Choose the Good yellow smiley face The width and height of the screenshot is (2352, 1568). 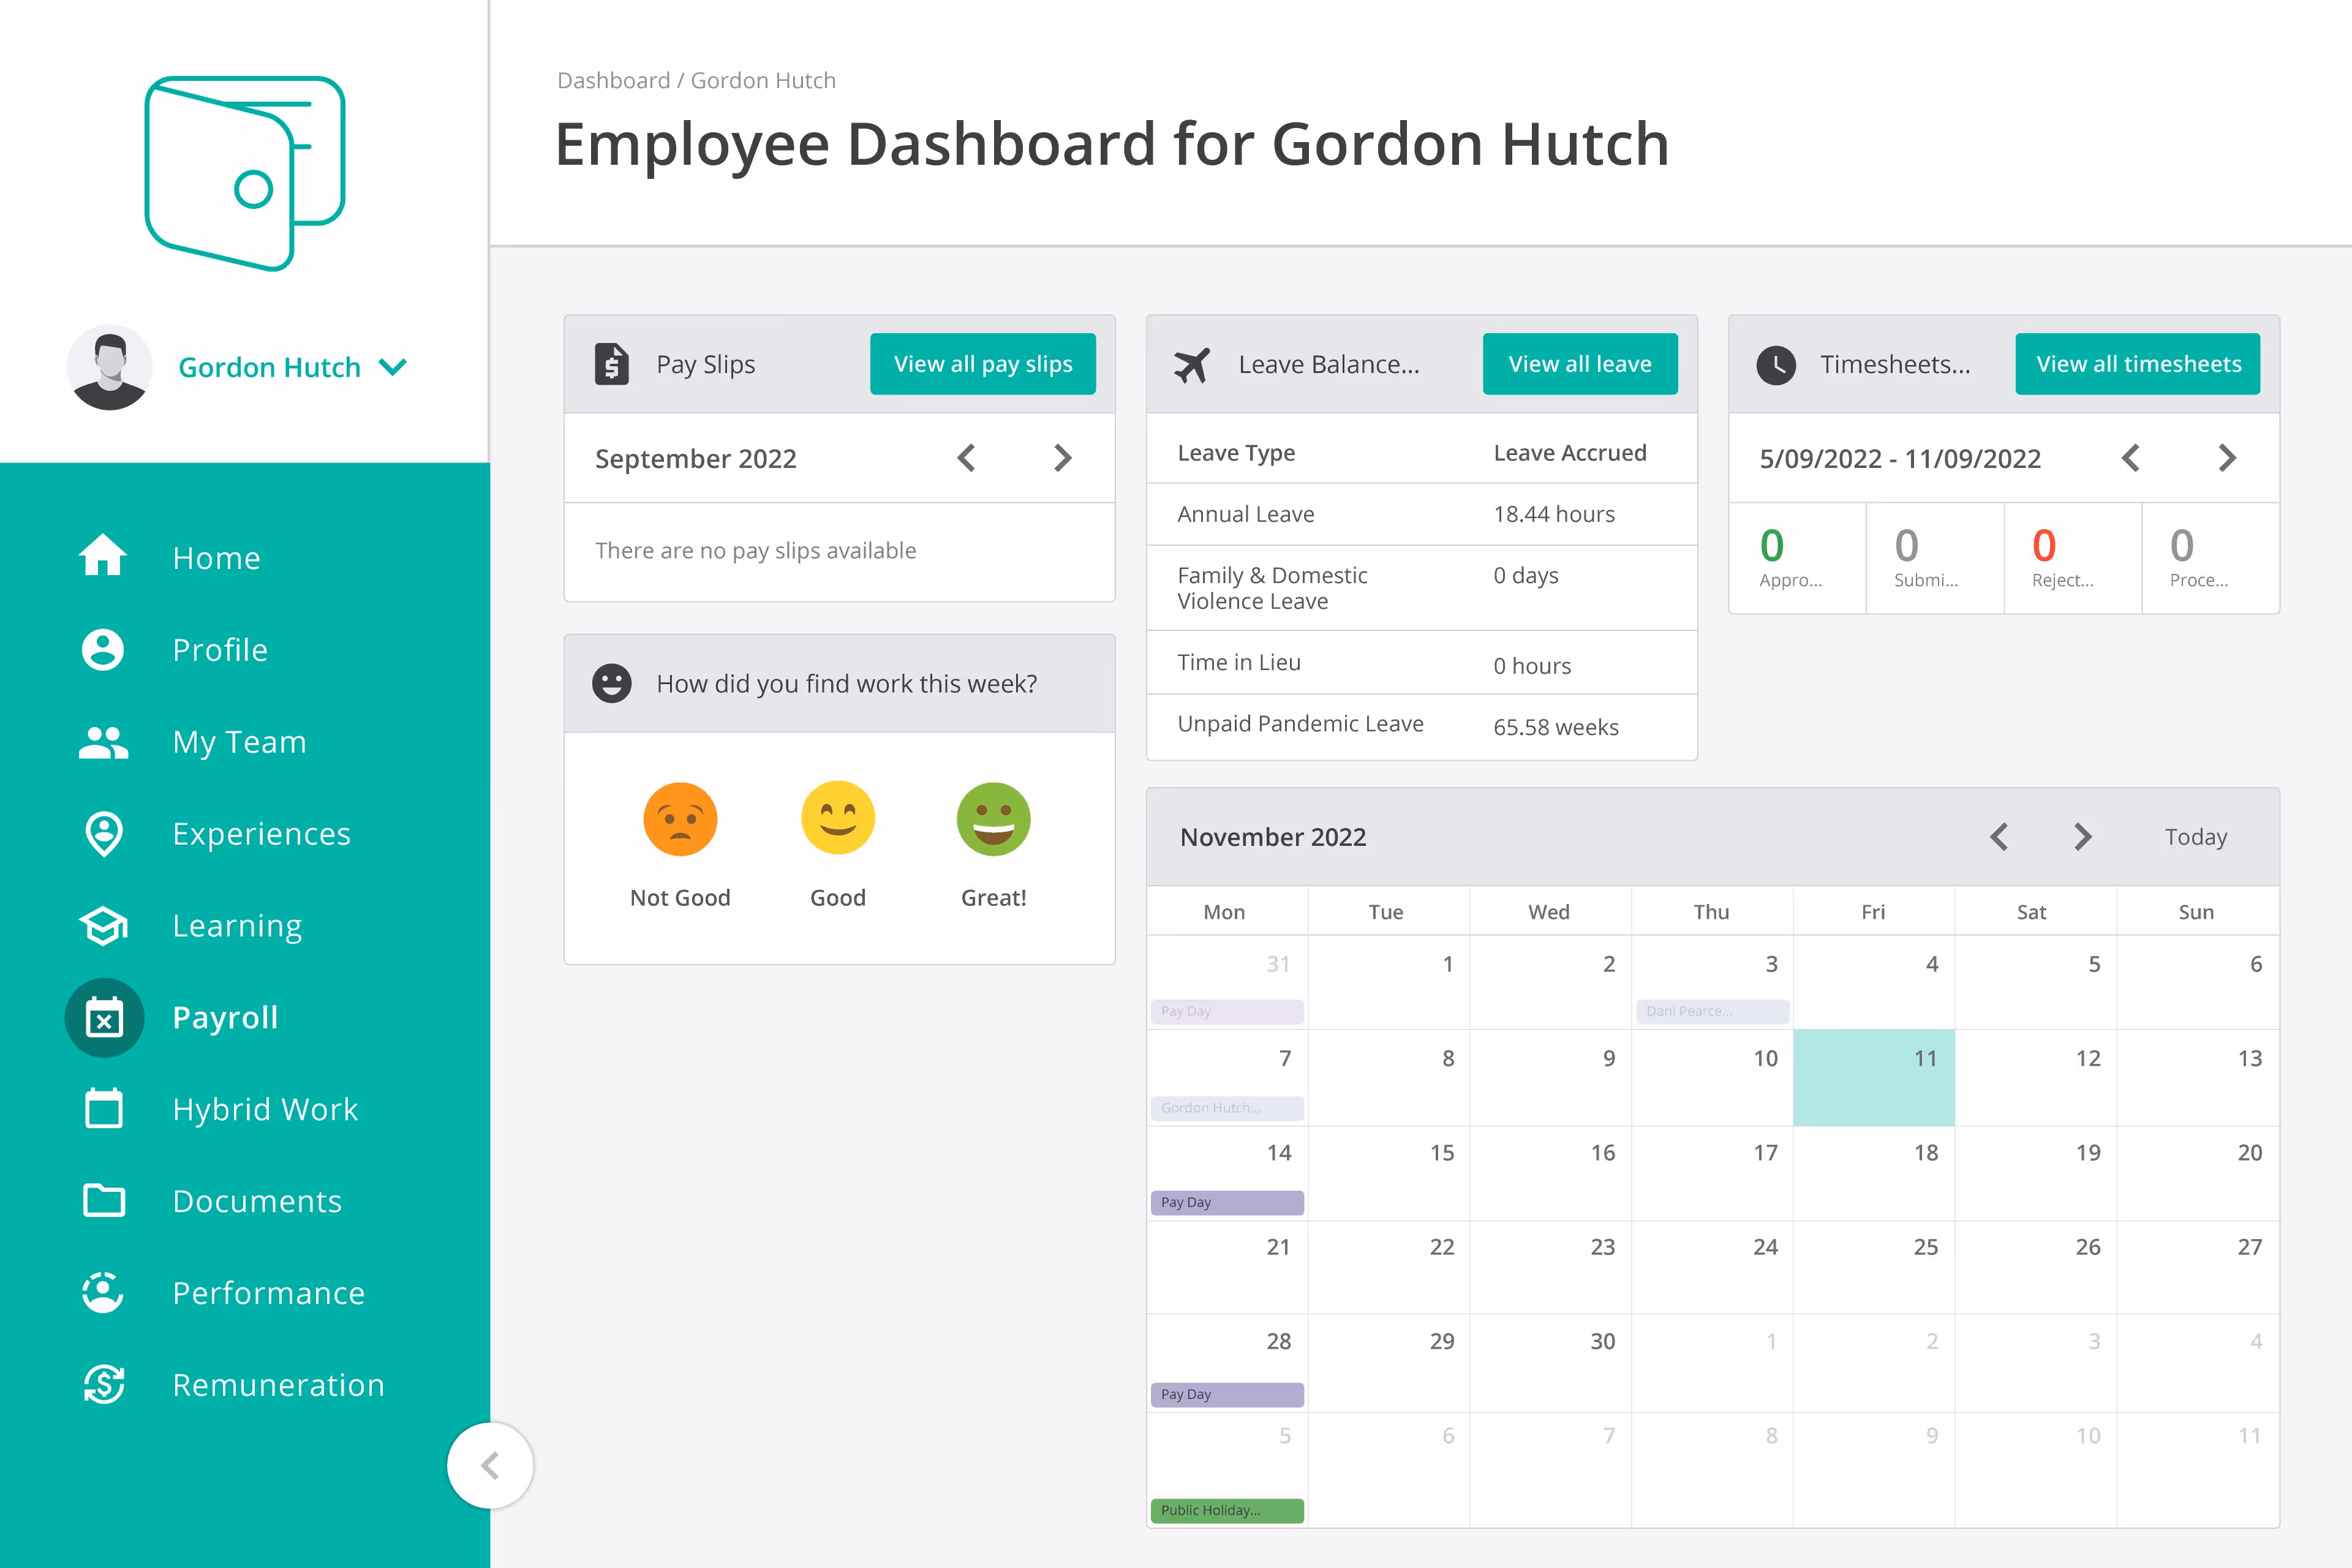(838, 819)
